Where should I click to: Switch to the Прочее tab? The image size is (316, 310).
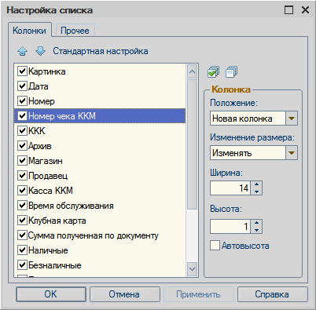click(x=75, y=31)
